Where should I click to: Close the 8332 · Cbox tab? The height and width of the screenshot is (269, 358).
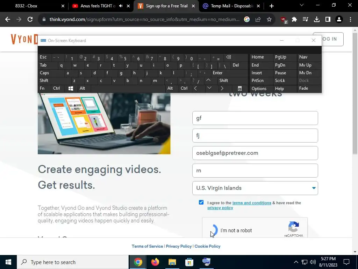(63, 6)
